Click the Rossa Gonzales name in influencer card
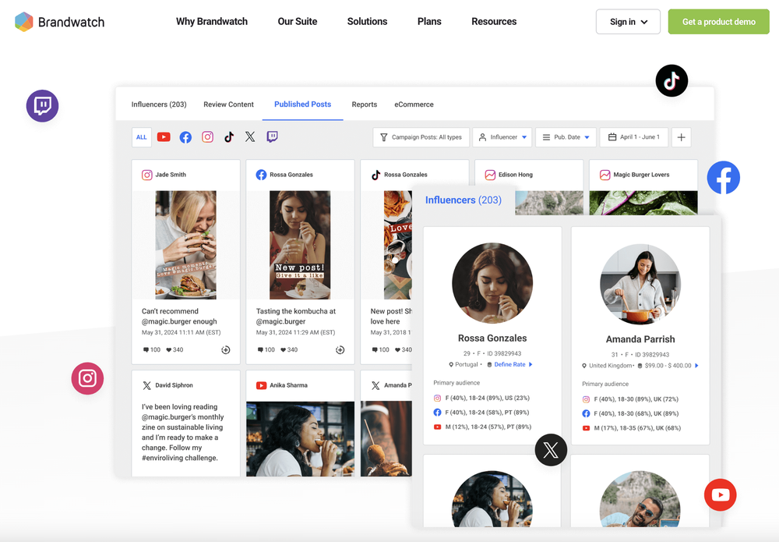 pyautogui.click(x=492, y=338)
